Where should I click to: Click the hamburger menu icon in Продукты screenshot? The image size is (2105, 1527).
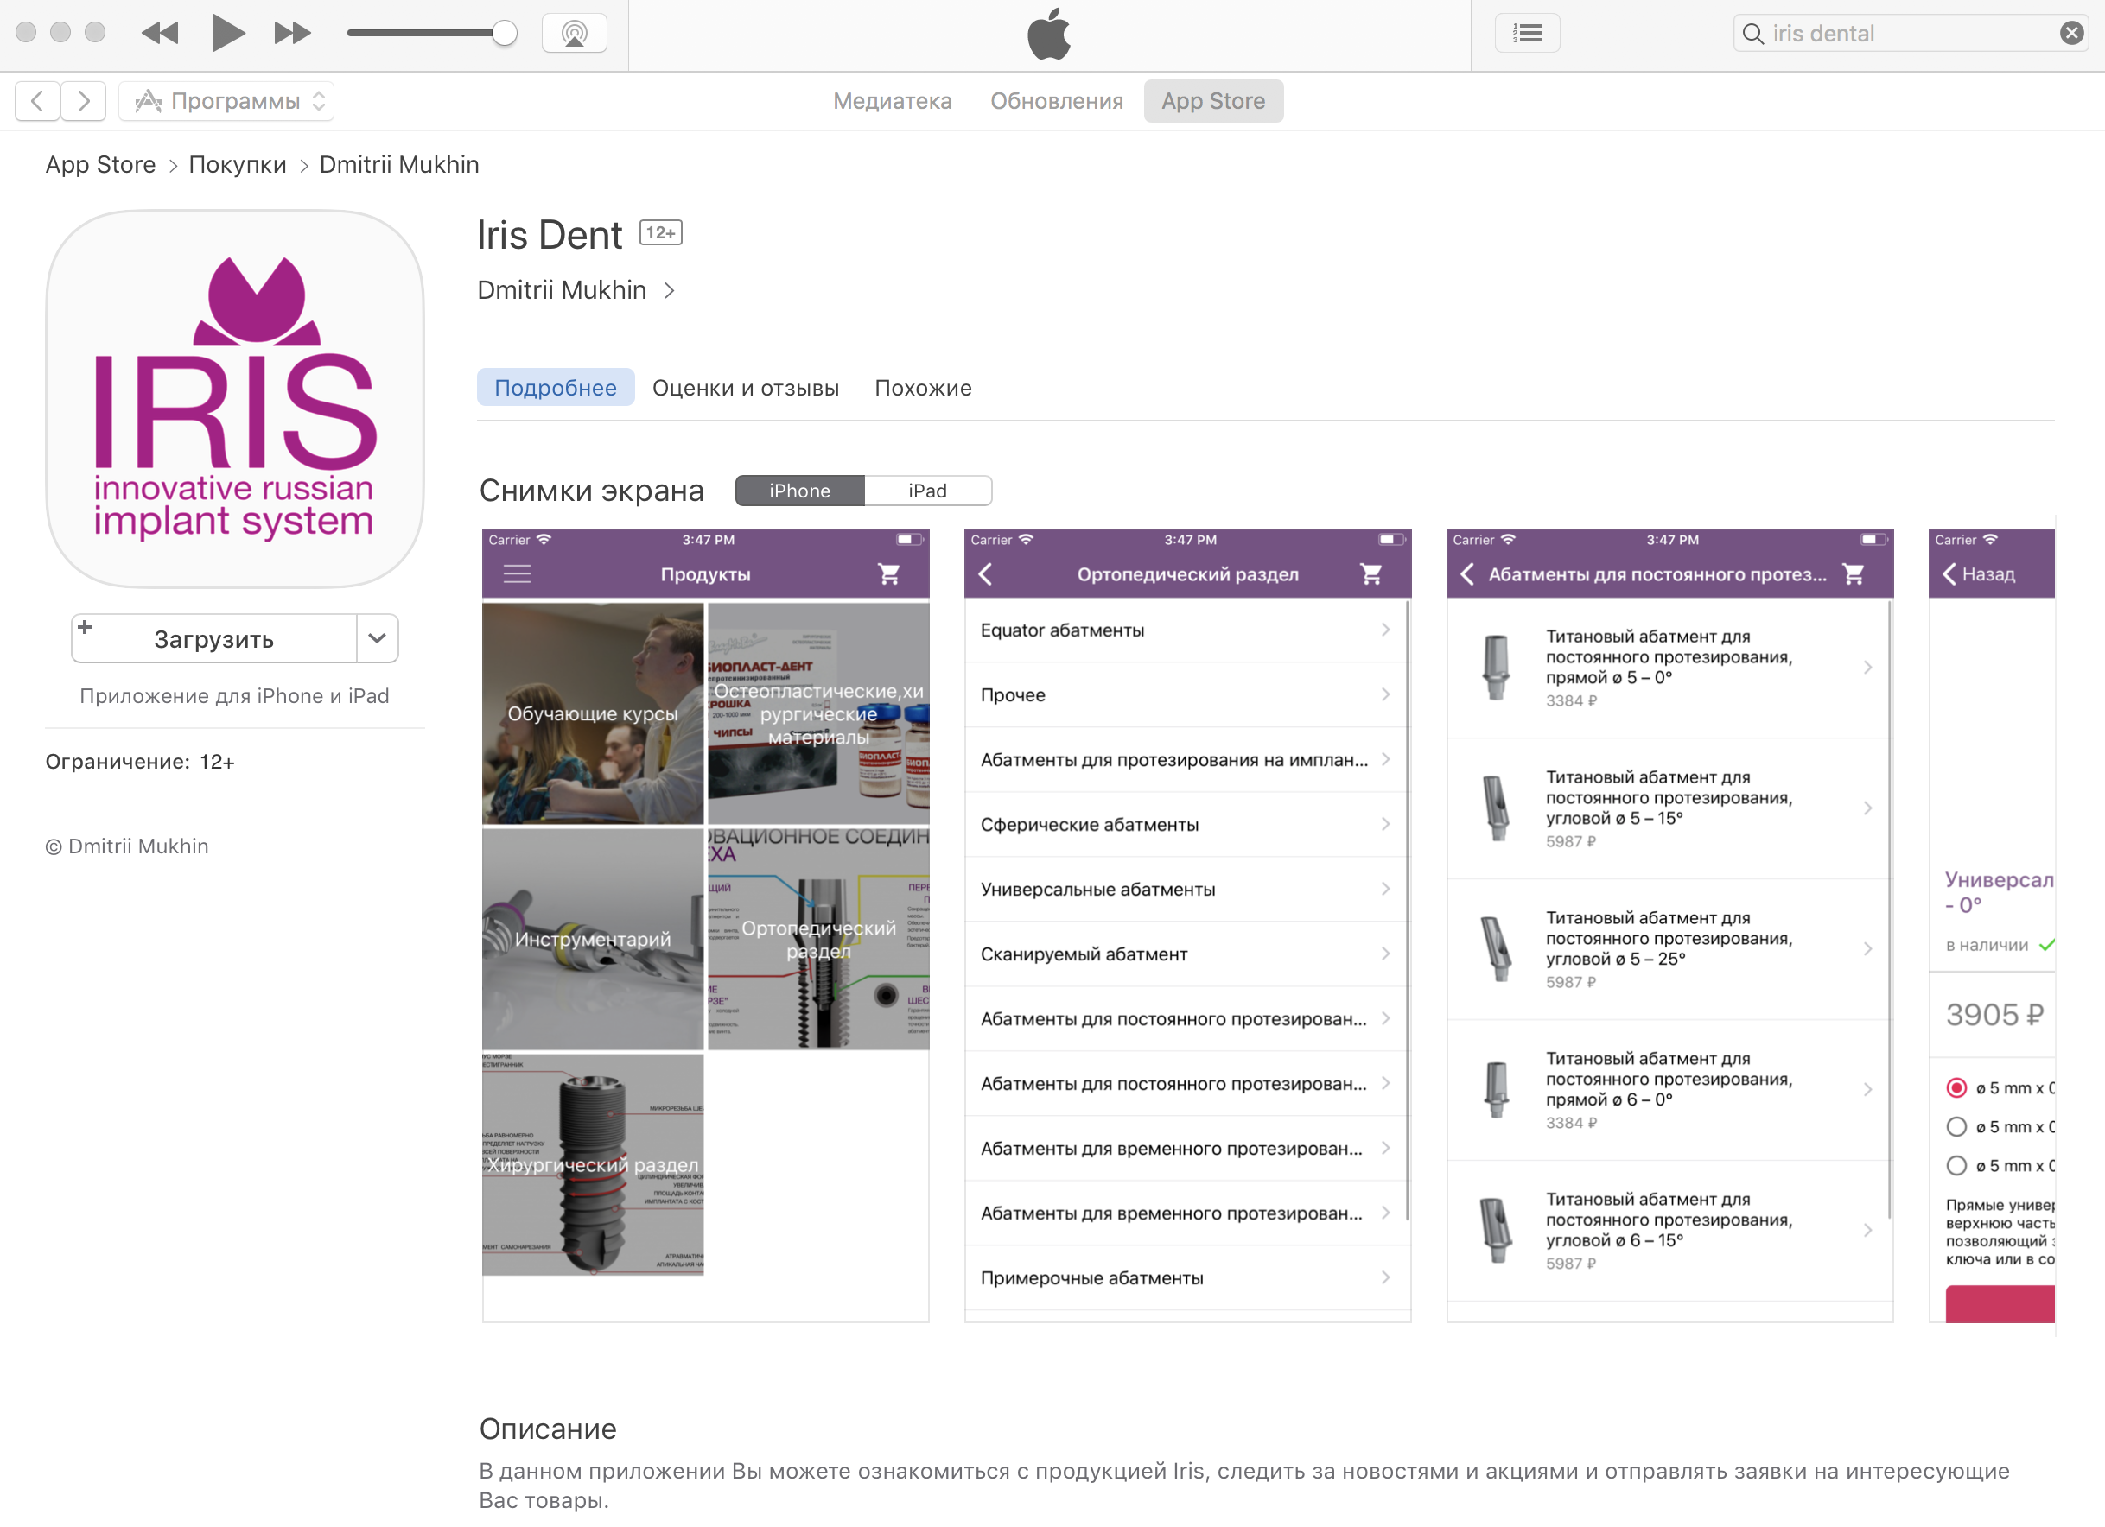pos(517,574)
